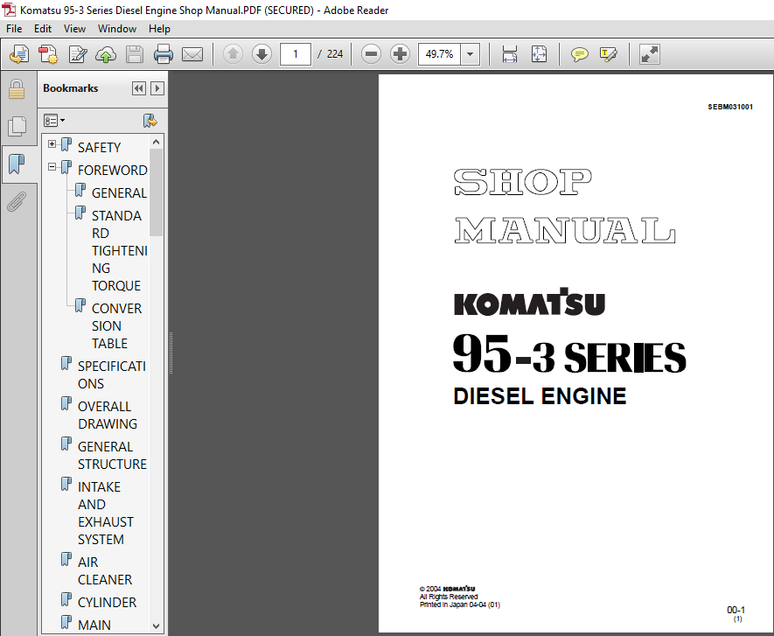This screenshot has height=636, width=774.
Task: Open the Attachments paperclip panel
Action: click(x=17, y=201)
